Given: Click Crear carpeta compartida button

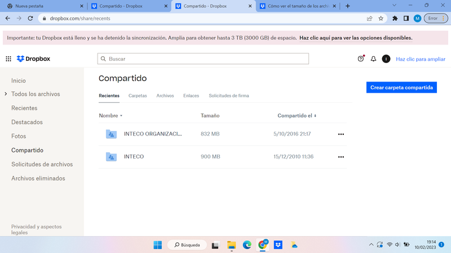Looking at the screenshot, I should (x=401, y=88).
